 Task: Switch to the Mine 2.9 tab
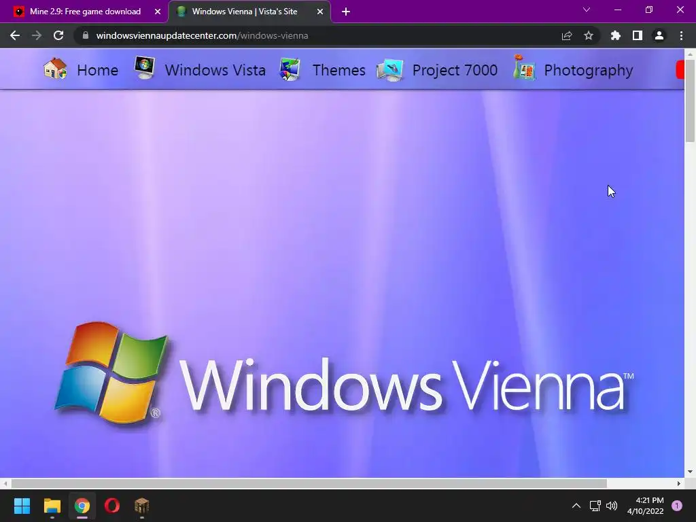pos(85,12)
